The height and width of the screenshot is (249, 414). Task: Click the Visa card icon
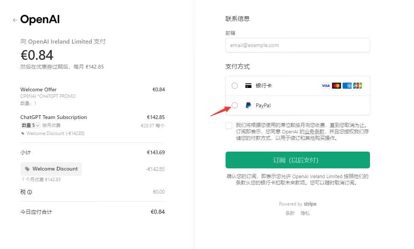pyautogui.click(x=326, y=86)
